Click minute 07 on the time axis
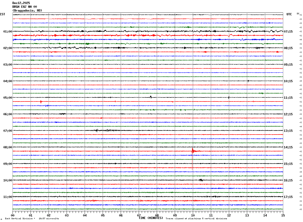 click(139, 215)
